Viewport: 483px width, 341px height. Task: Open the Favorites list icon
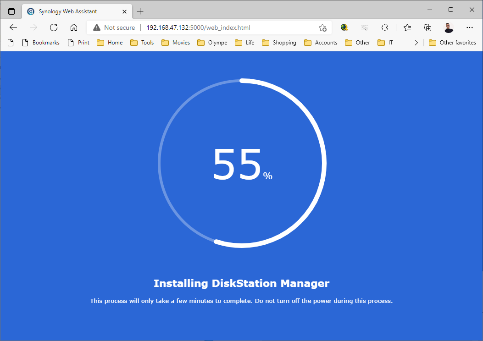407,27
